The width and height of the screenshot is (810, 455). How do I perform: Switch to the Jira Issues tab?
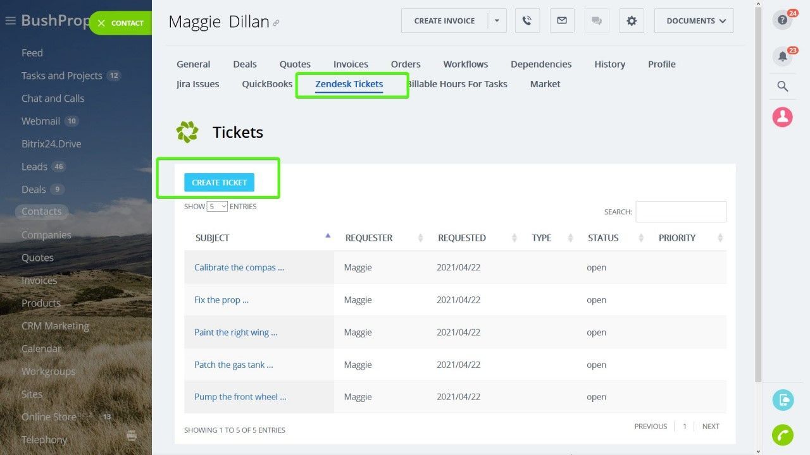click(x=197, y=84)
